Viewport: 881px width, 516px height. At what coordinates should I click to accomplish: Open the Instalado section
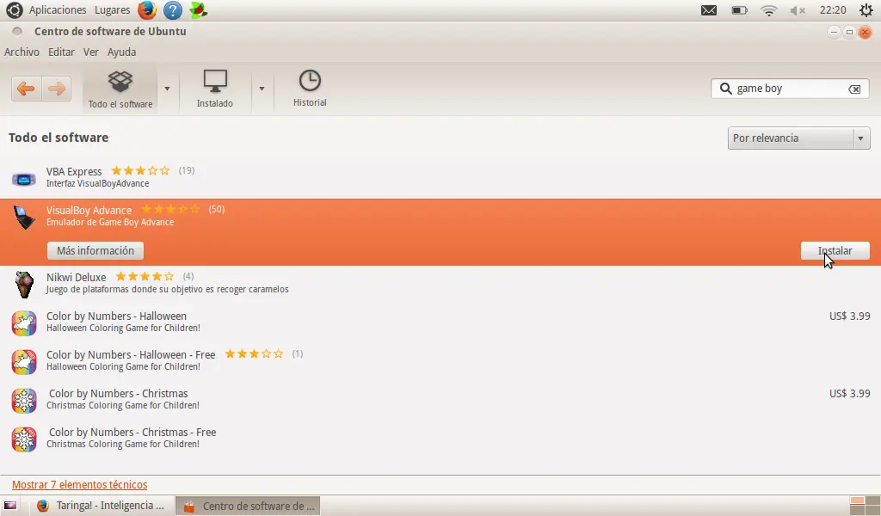click(x=214, y=89)
